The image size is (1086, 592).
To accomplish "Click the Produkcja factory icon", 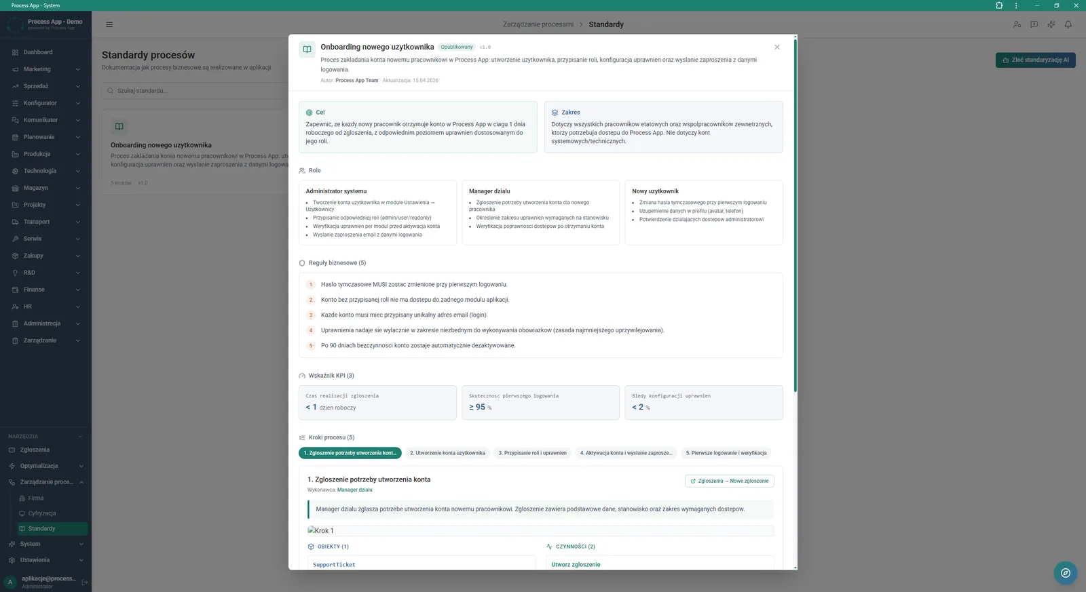I will coord(15,154).
